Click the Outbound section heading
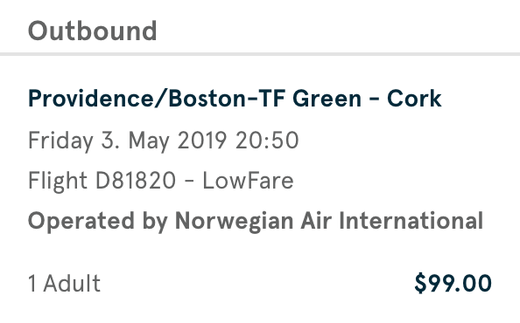520x323 pixels. (x=92, y=31)
